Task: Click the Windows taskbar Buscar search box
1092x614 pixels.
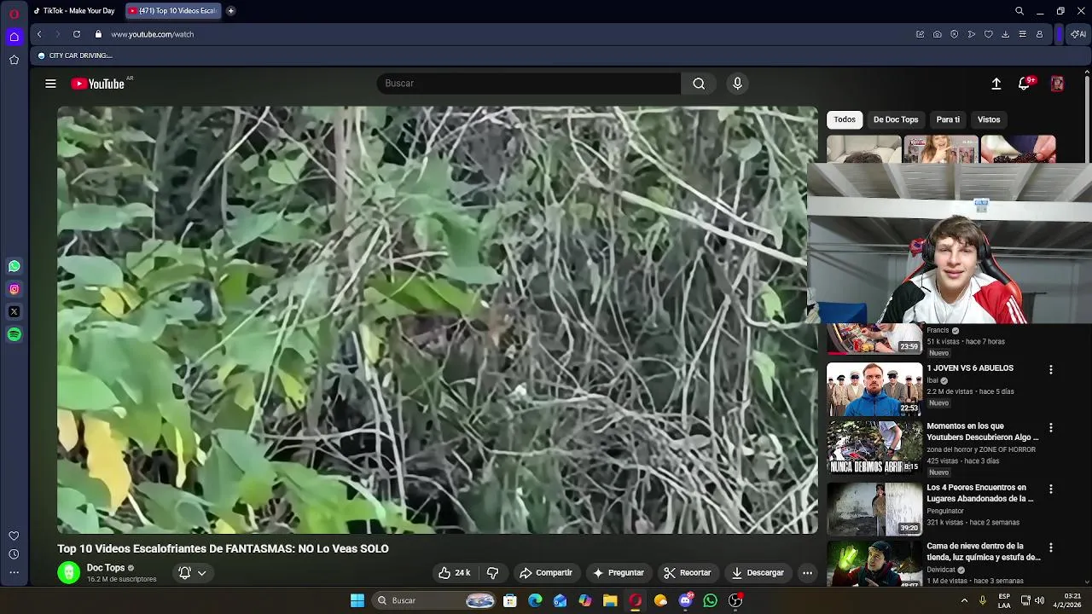Action: click(x=437, y=600)
